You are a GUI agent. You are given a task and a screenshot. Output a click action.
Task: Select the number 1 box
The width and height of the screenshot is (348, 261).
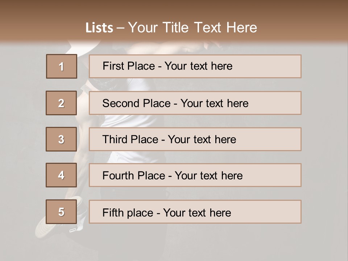[x=62, y=66]
